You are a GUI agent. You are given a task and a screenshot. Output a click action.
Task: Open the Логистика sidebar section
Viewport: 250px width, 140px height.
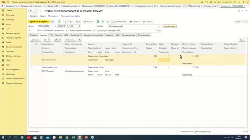(10, 15)
